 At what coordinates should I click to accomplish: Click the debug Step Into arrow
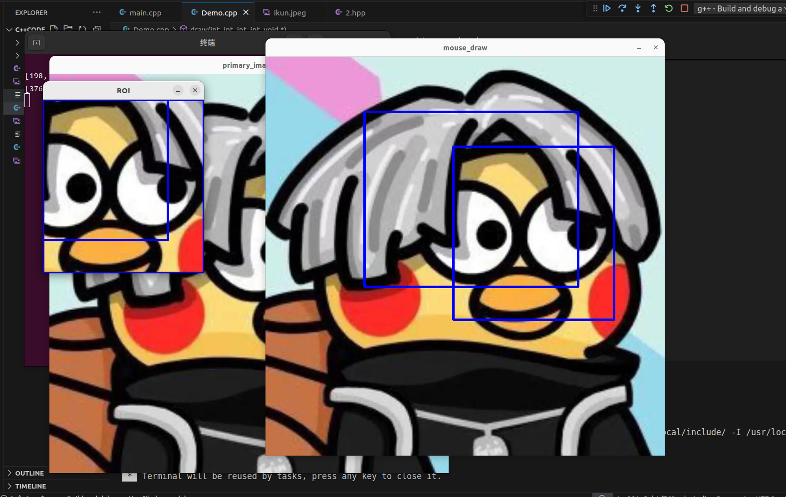click(638, 8)
